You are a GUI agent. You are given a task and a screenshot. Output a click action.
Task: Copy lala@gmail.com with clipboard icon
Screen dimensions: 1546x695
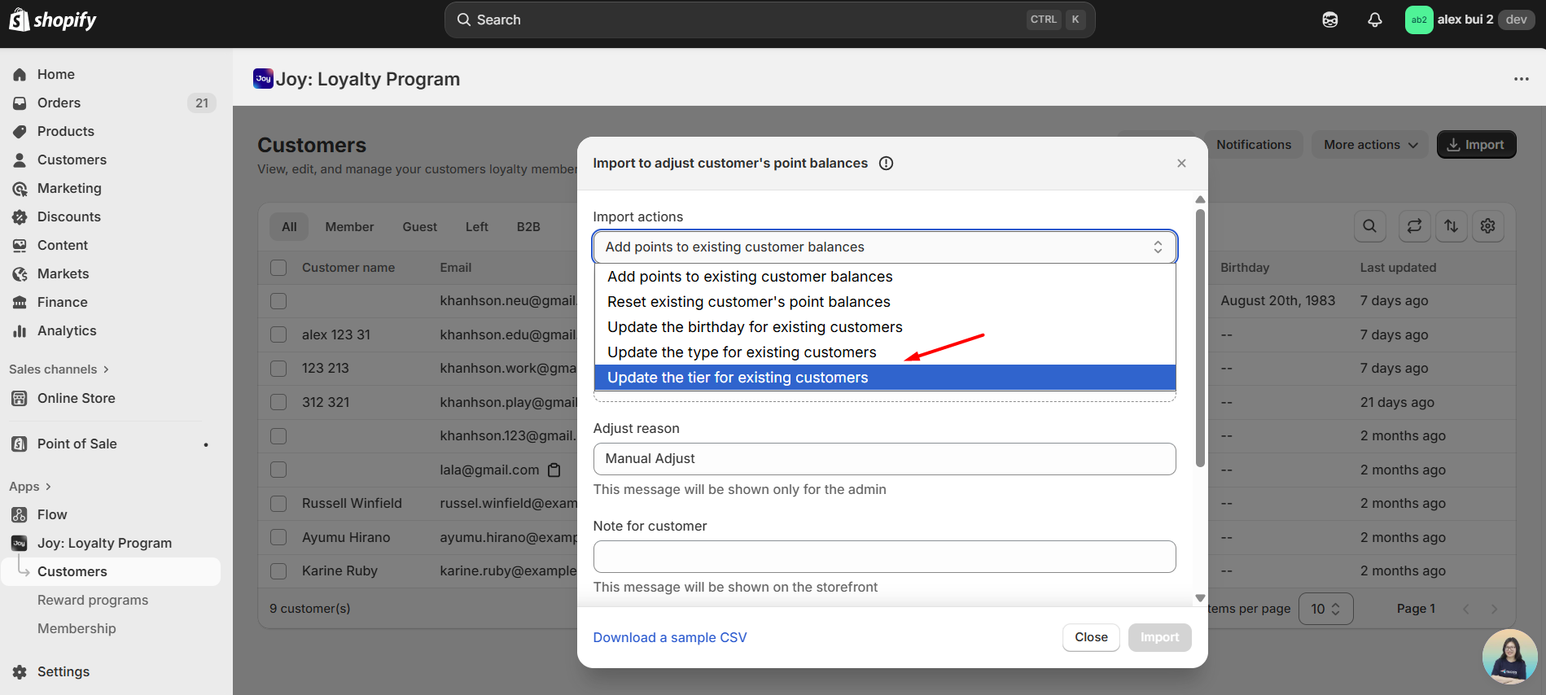click(x=554, y=470)
